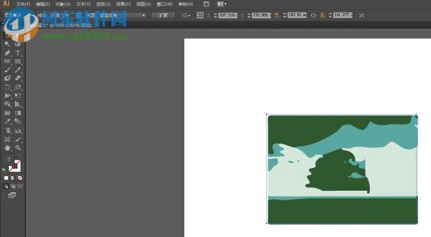Click the X value stepper arrows
The image size is (431, 237).
(215, 15)
